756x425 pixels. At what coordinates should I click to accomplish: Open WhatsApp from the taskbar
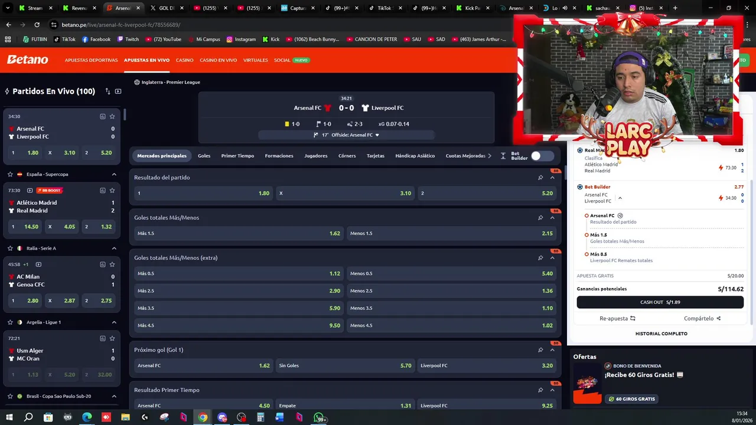point(319,417)
